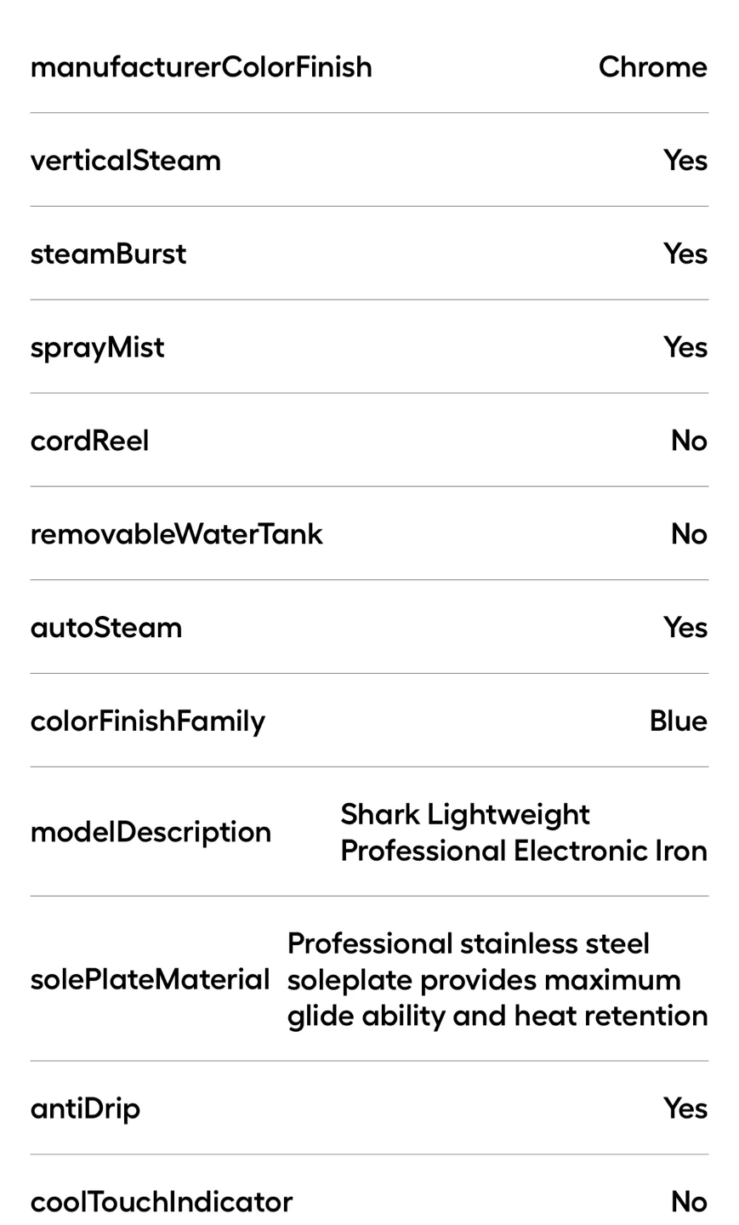Tap No beside removableWaterTank

pyautogui.click(x=689, y=535)
